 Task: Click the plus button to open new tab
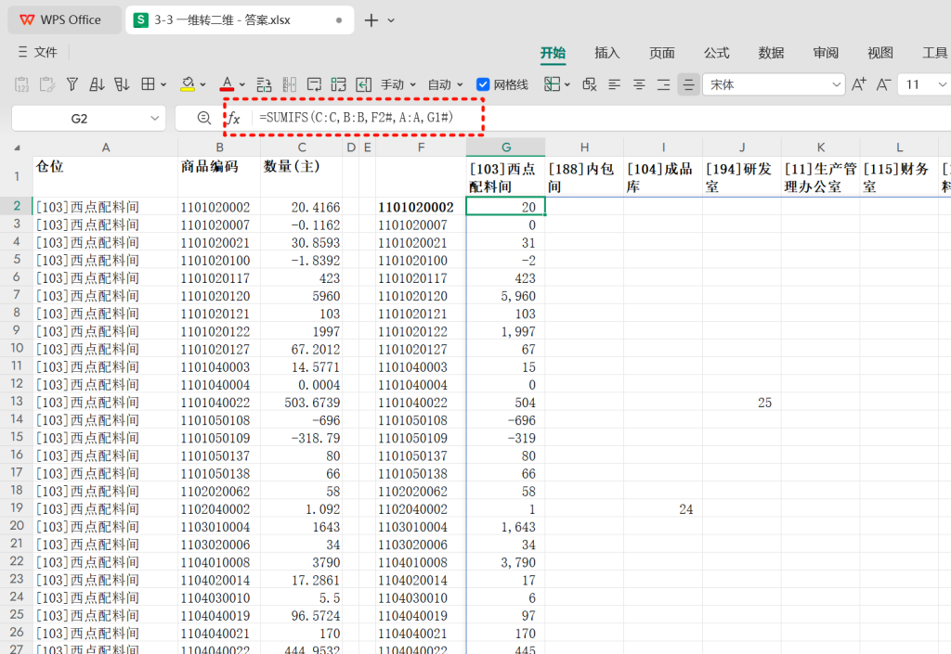coord(371,20)
